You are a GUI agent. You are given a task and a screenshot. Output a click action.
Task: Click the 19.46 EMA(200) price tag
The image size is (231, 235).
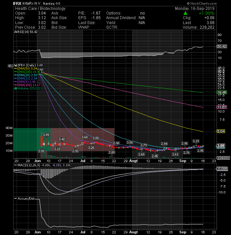[222, 92]
